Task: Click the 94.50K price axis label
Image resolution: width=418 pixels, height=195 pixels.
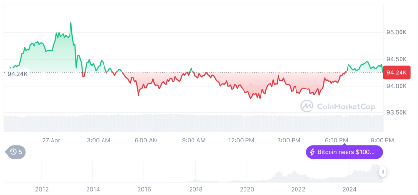Action: (396, 59)
